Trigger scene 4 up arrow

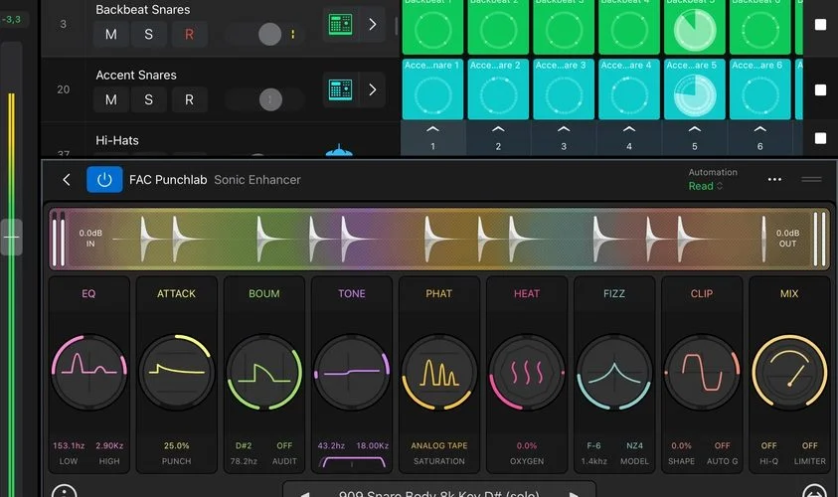pos(629,129)
